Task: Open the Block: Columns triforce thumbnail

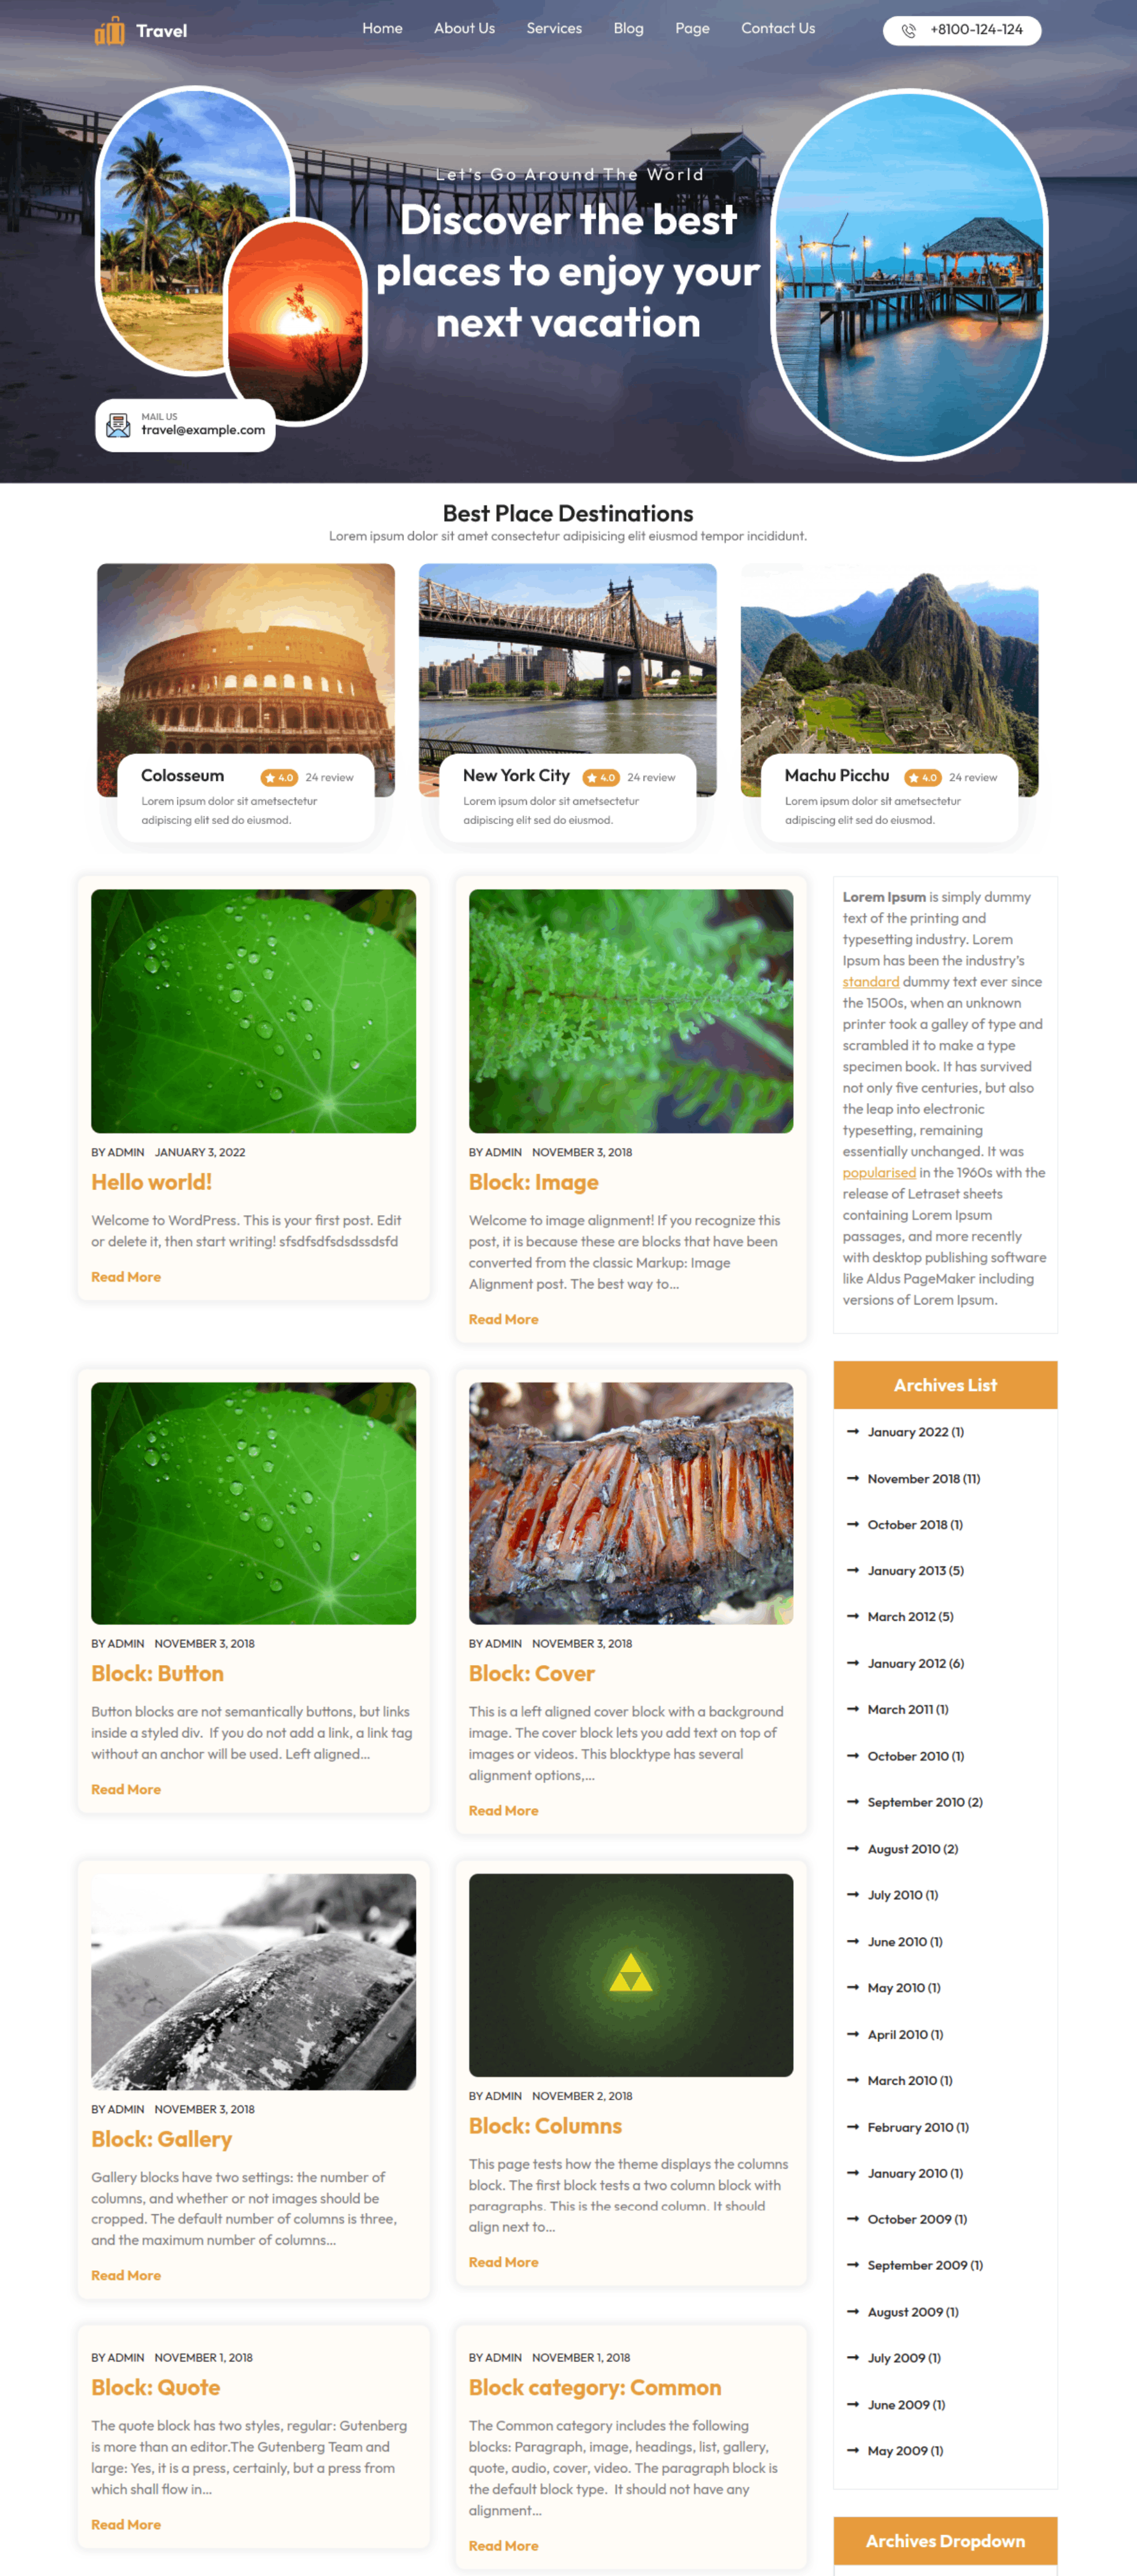Action: (631, 1975)
